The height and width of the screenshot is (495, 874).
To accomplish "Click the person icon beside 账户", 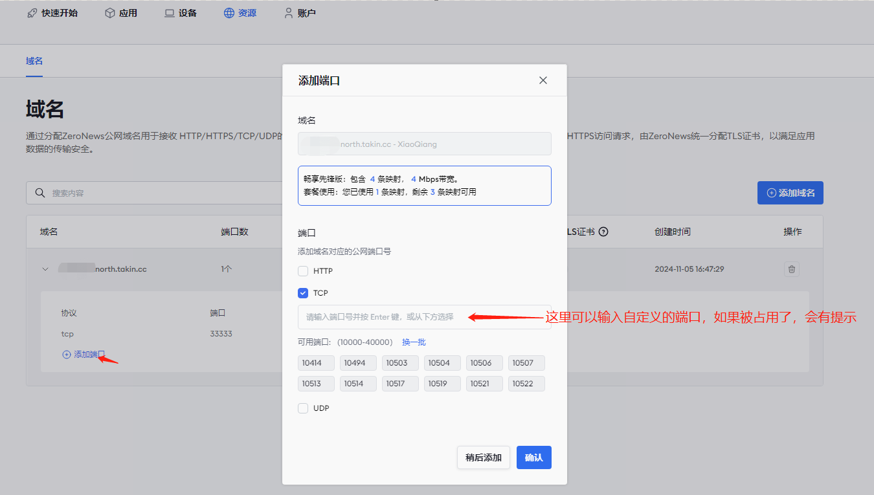I will (289, 13).
